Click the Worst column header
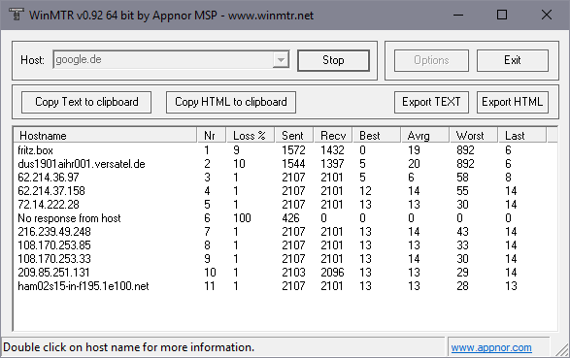Viewport: 570px width, 358px height. pos(474,136)
